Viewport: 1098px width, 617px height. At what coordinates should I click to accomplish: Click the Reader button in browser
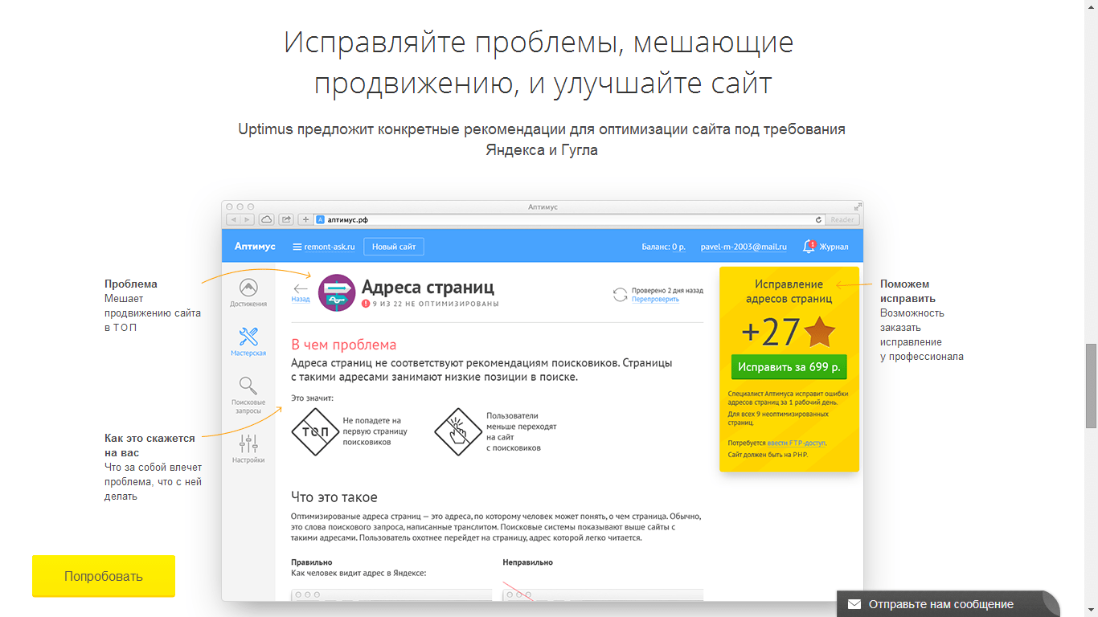[842, 219]
